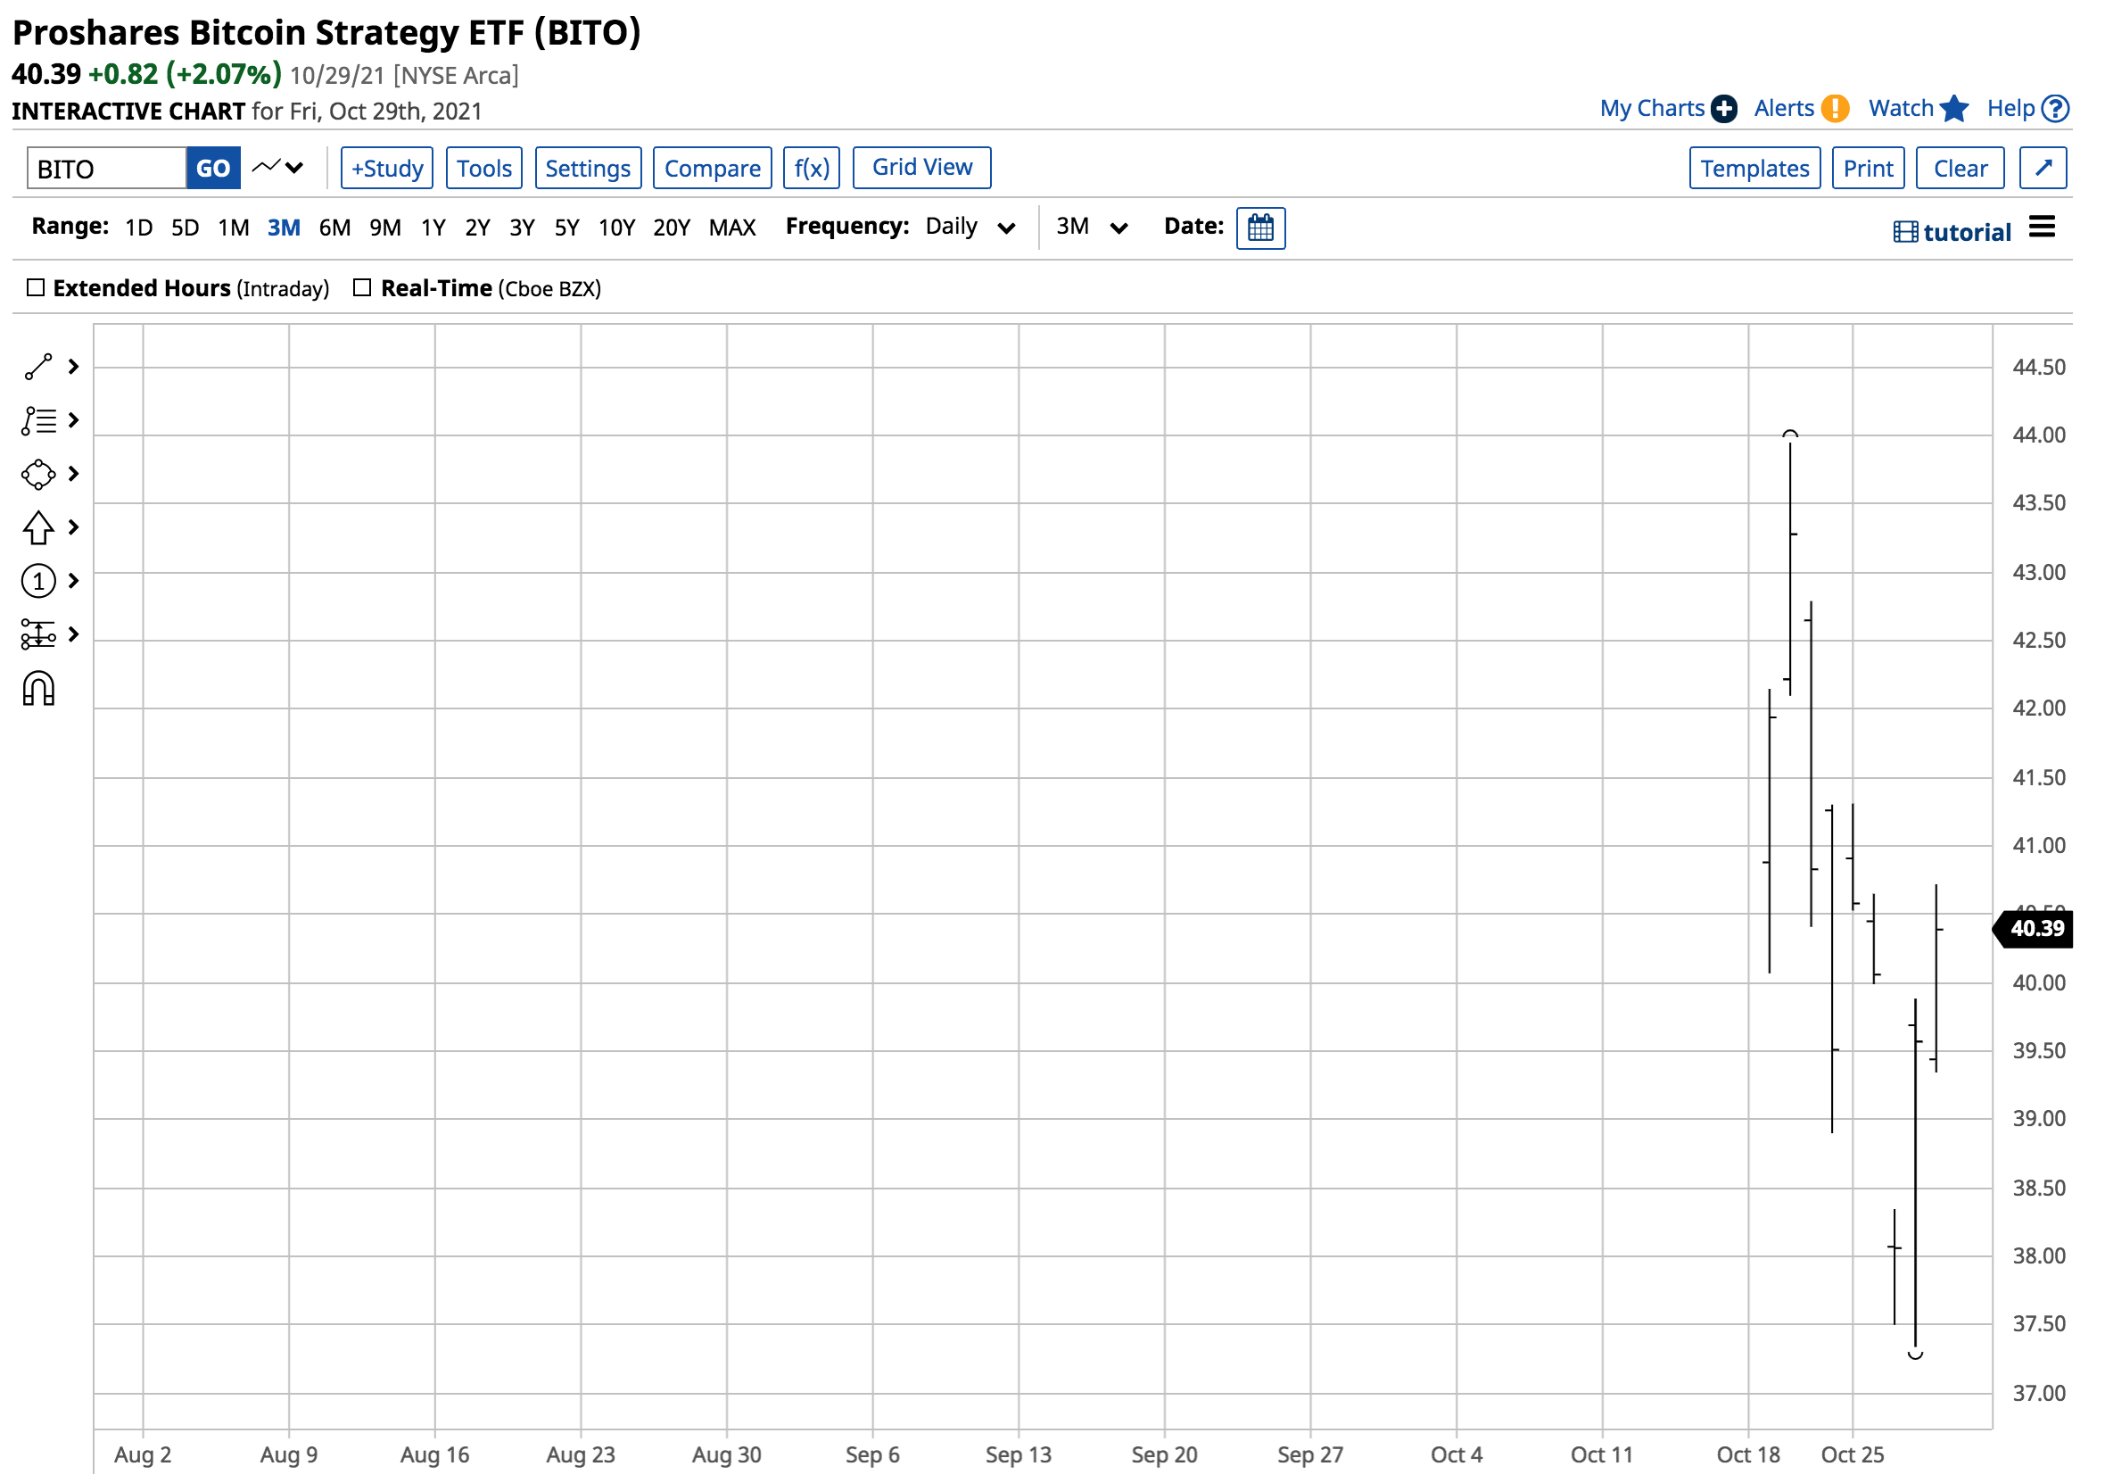Click the Alerts exclamation icon

click(x=1836, y=108)
